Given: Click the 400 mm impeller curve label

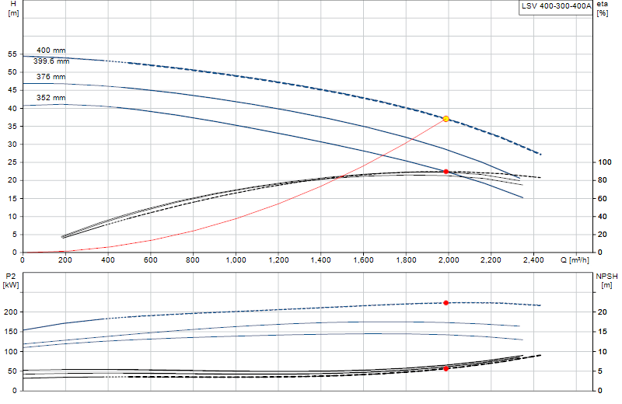Looking at the screenshot, I should (51, 50).
